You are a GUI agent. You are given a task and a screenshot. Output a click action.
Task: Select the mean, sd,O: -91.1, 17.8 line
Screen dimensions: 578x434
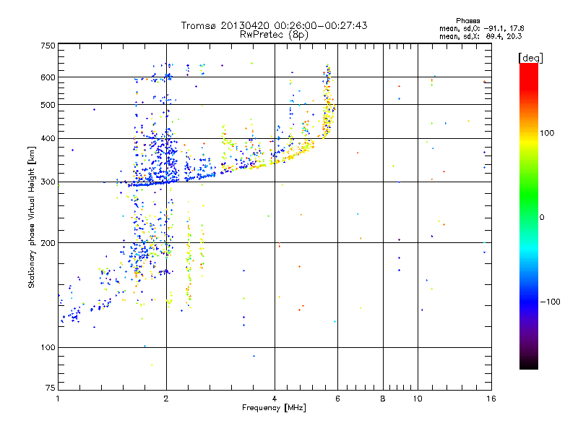pos(481,28)
